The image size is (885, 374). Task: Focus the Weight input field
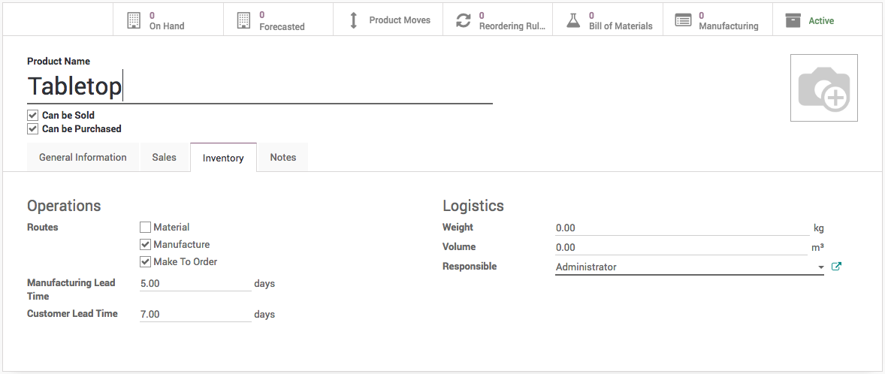pos(681,228)
